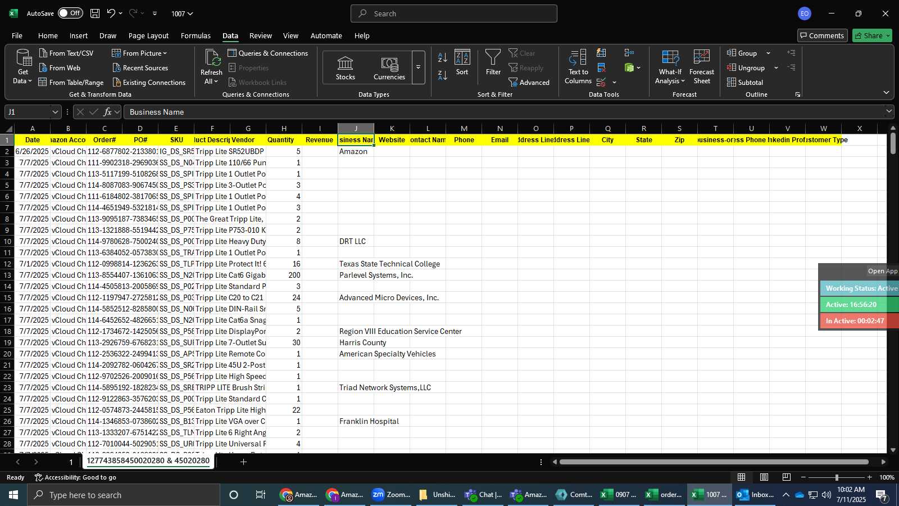The image size is (899, 506).
Task: Open Inbox Outlook taskbar item
Action: click(756, 495)
